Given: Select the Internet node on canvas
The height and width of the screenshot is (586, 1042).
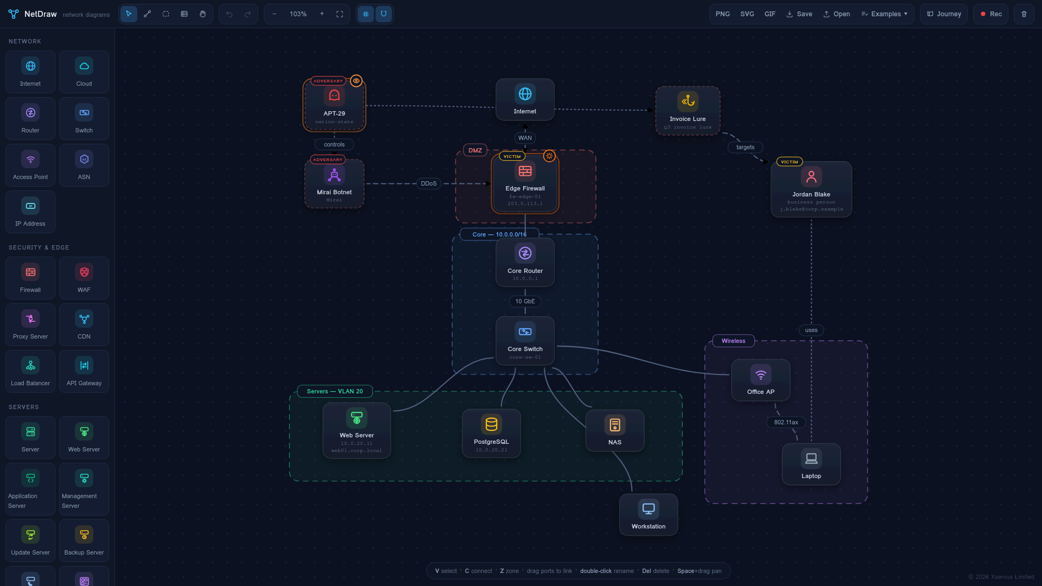Looking at the screenshot, I should (525, 100).
